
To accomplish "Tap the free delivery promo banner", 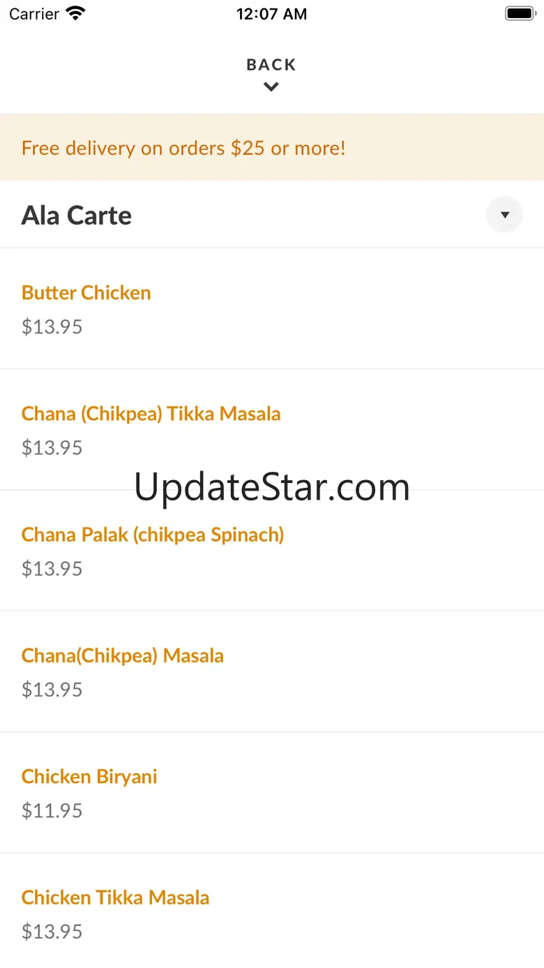I will 272,148.
